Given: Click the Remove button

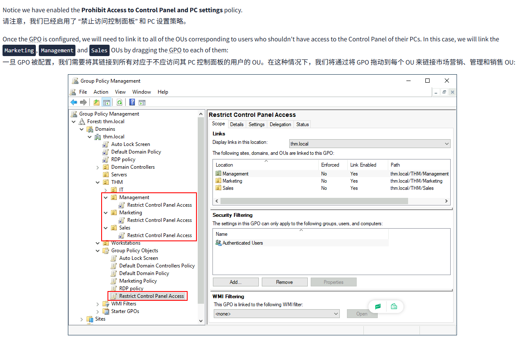Looking at the screenshot, I should click(285, 282).
